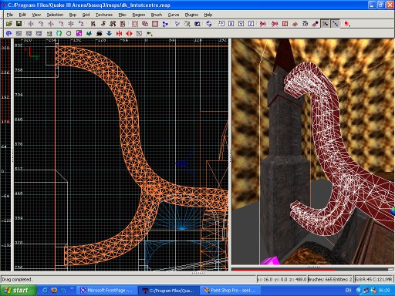Click the Select Partial Tall icon

[x=113, y=24]
